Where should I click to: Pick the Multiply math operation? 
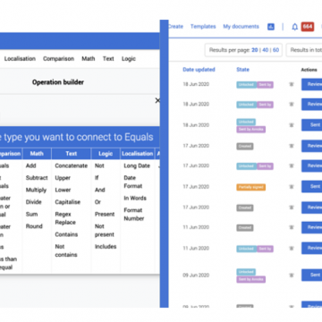[36, 190]
